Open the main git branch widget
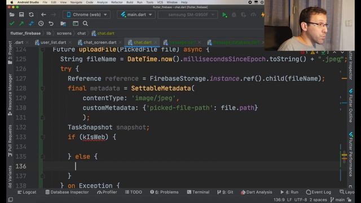361x203 pixels. pyautogui.click(x=338, y=200)
